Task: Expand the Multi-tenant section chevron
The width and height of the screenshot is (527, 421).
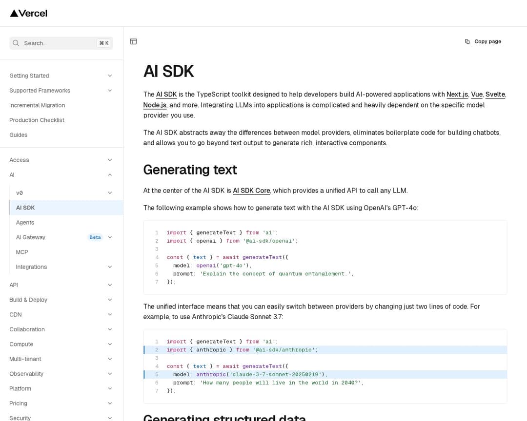Action: (110, 359)
